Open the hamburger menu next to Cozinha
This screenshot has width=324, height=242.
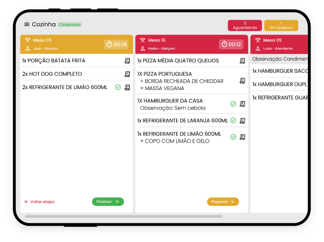[x=27, y=24]
